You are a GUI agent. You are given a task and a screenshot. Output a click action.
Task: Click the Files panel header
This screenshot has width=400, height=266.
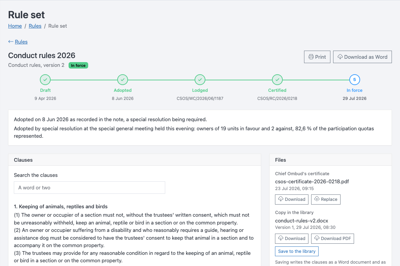[331, 160]
